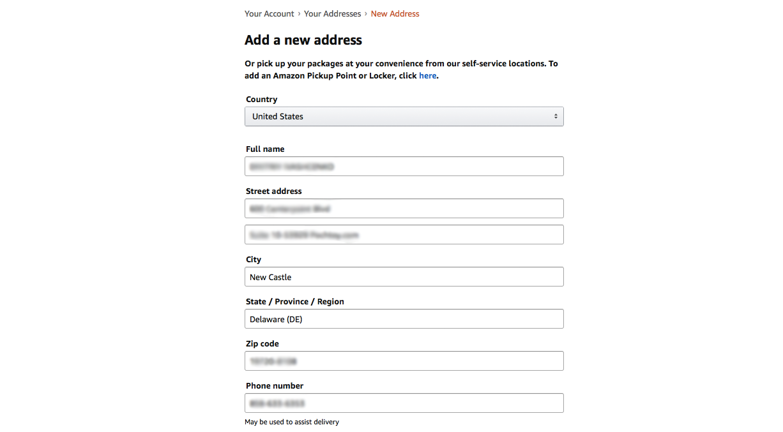
Task: Click the New Address breadcrumb text
Action: click(395, 13)
